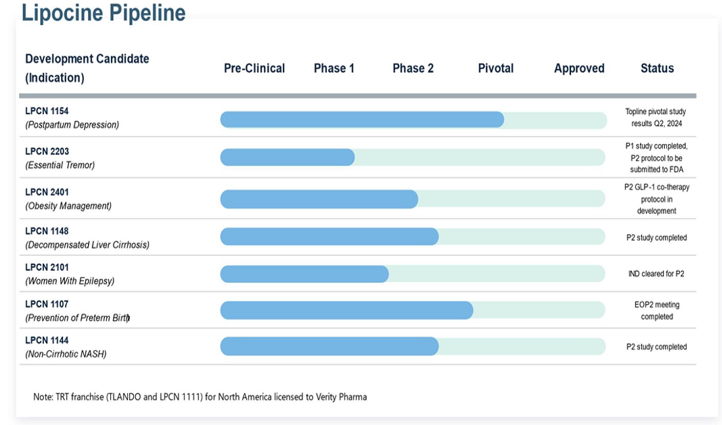Image resolution: width=722 pixels, height=425 pixels.
Task: Click the Status column header
Action: tap(657, 68)
